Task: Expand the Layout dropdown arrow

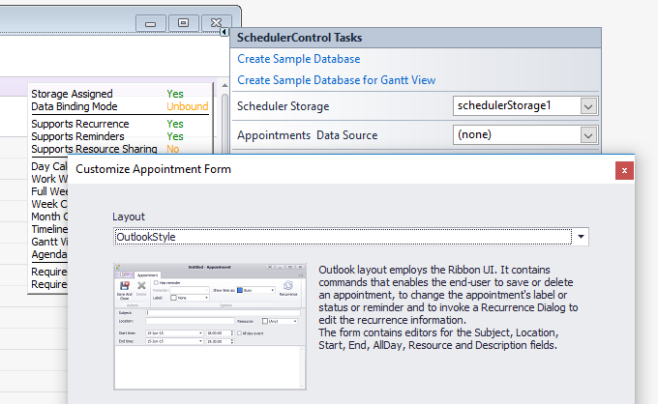Action: pos(580,237)
